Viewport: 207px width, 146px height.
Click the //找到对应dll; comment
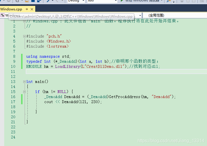[144, 66]
